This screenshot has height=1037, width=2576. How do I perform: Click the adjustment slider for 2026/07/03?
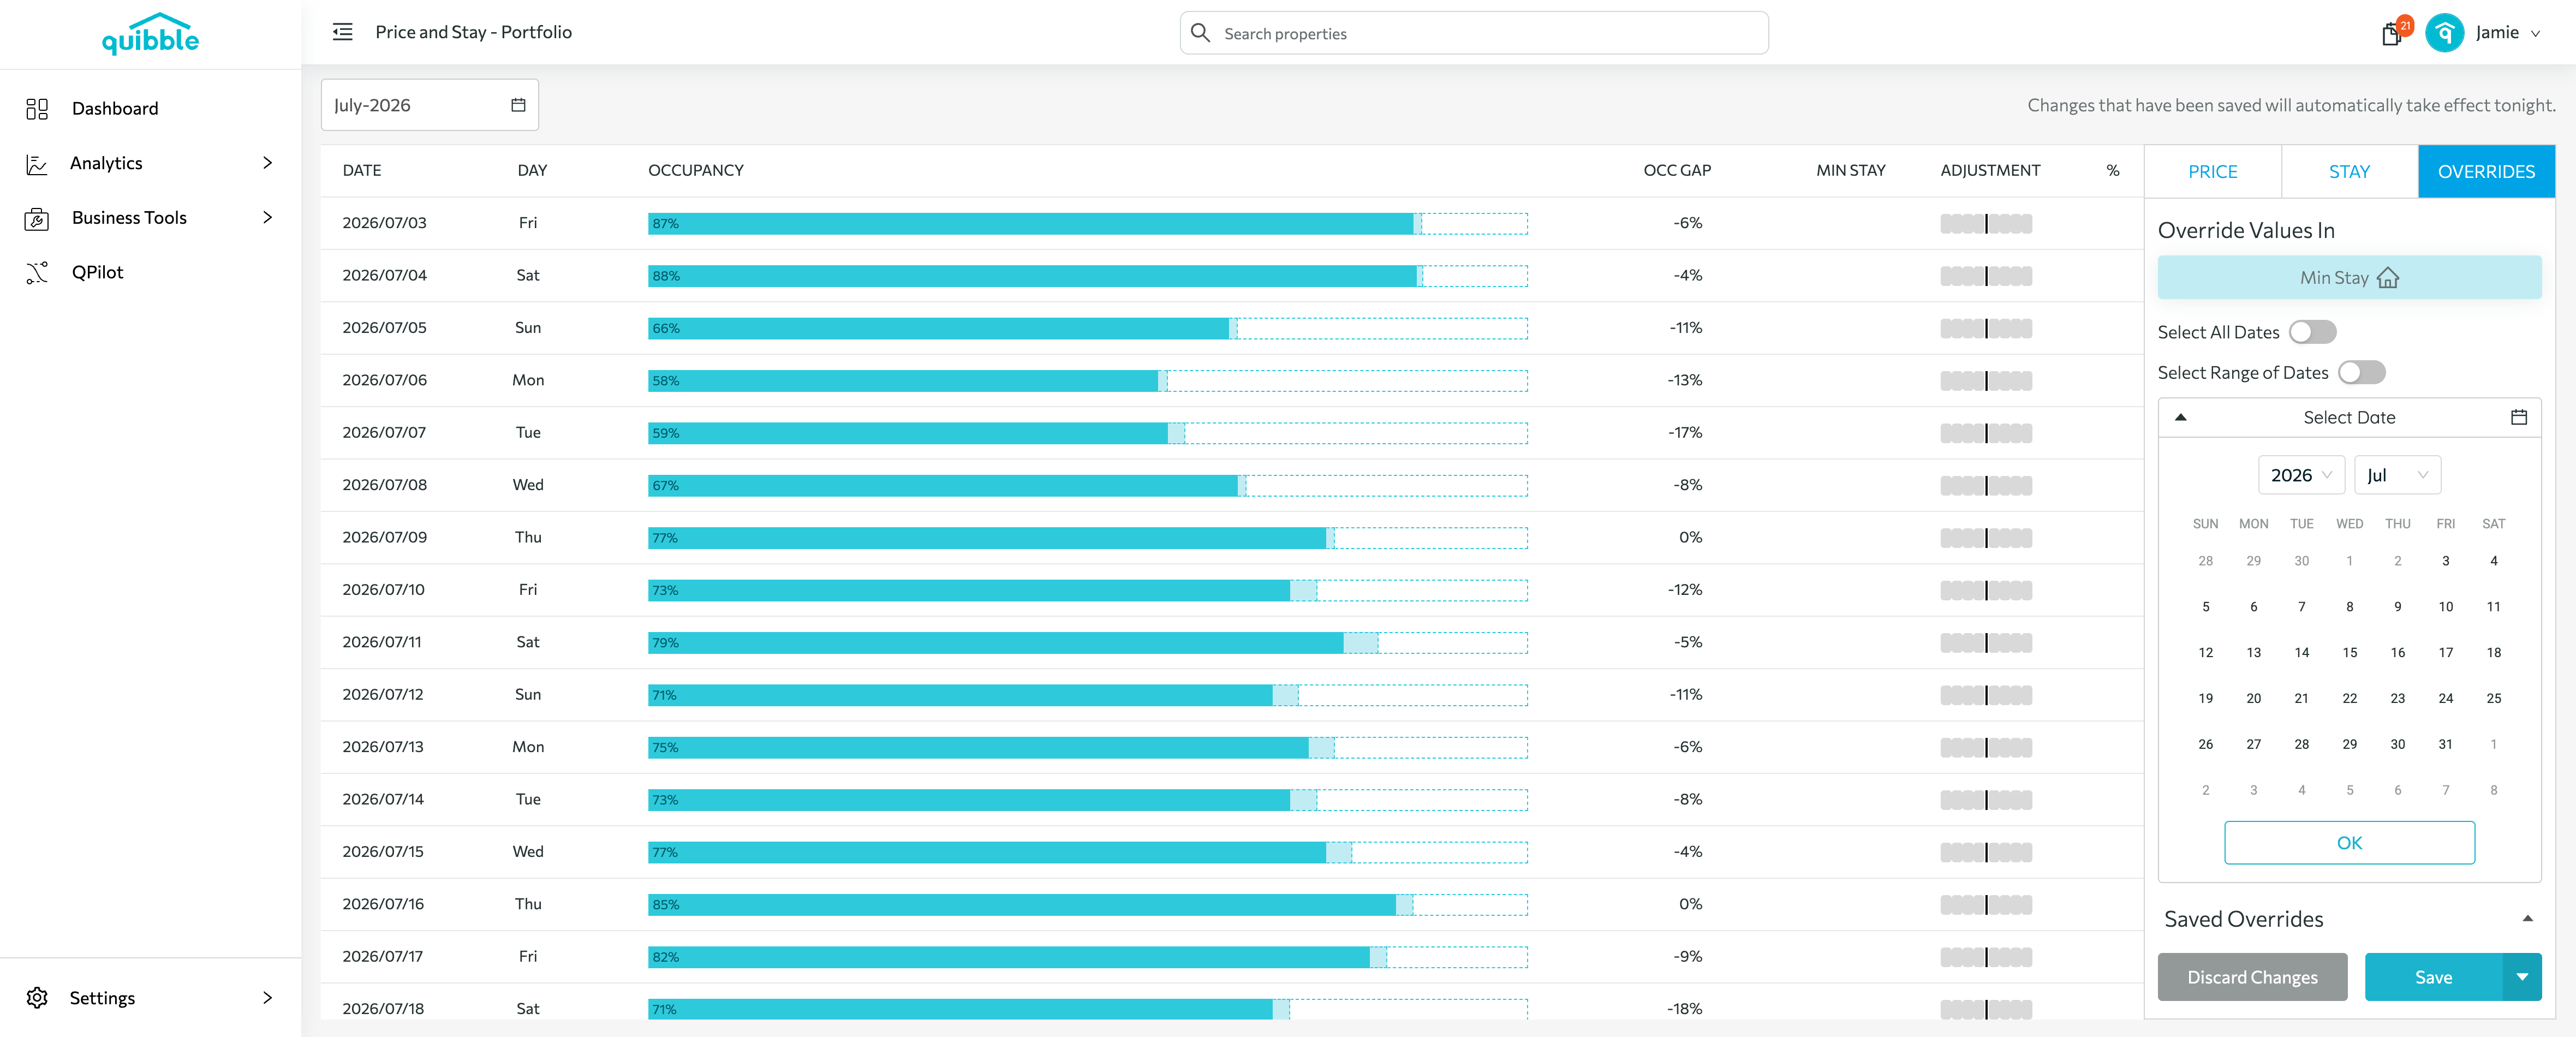pyautogui.click(x=1986, y=223)
